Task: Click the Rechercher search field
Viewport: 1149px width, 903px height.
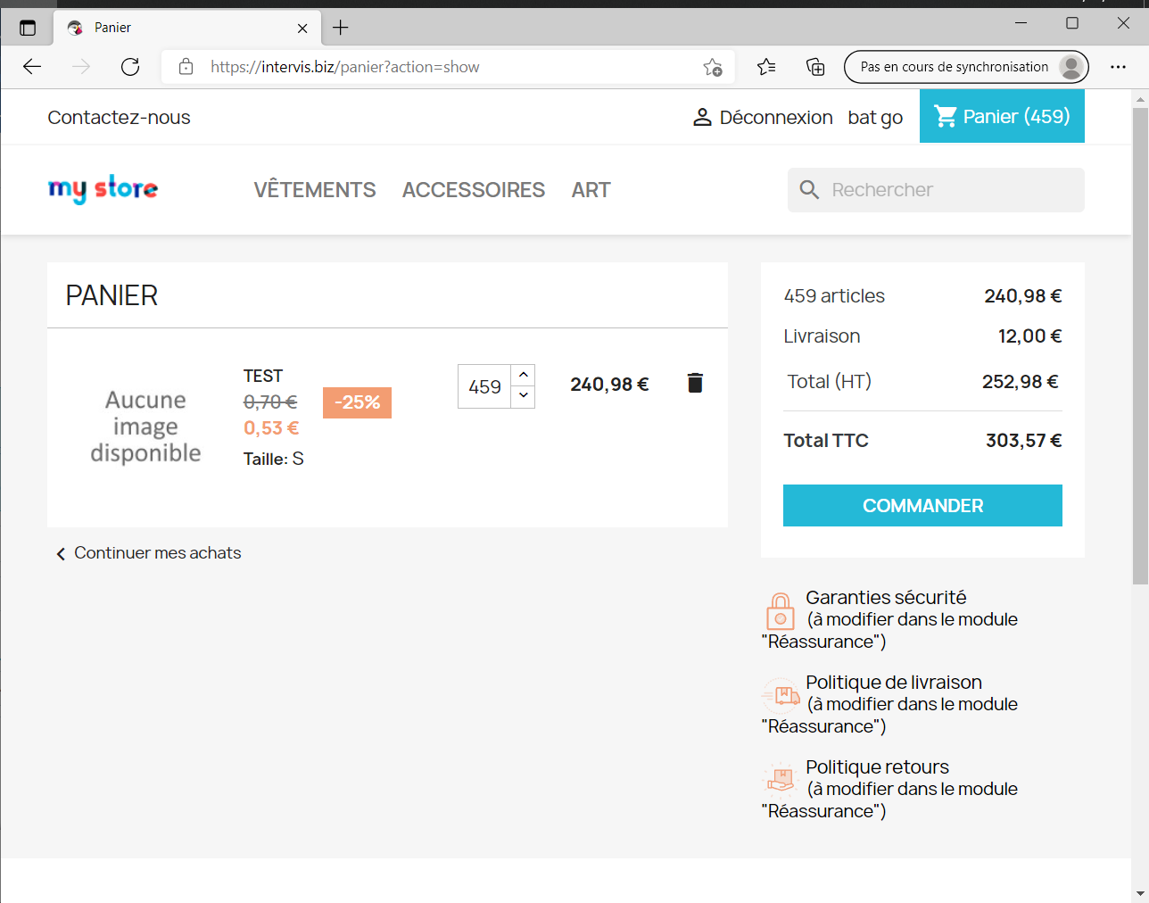Action: (x=936, y=190)
